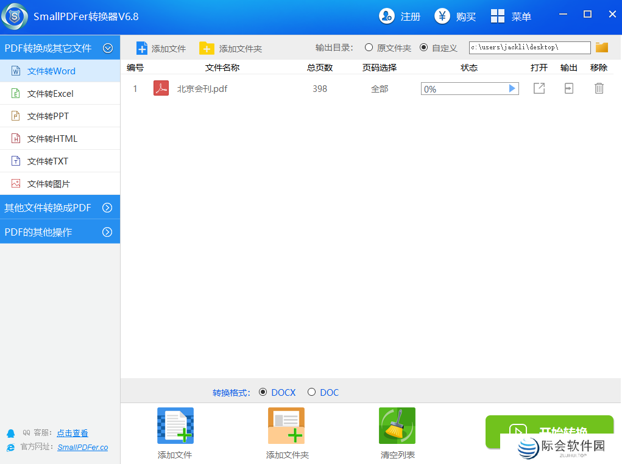622x464 pixels.
Task: Collapse the PDF转换成其它文件 section
Action: (x=108, y=48)
